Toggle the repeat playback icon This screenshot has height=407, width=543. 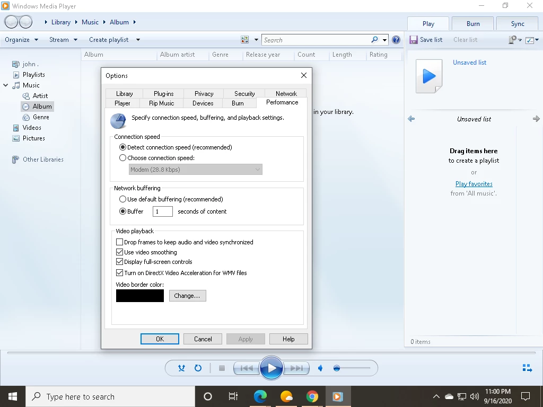tap(198, 368)
